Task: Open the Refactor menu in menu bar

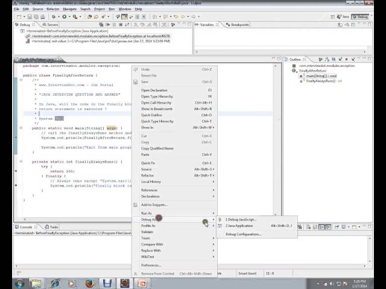Action: pyautogui.click(x=53, y=9)
